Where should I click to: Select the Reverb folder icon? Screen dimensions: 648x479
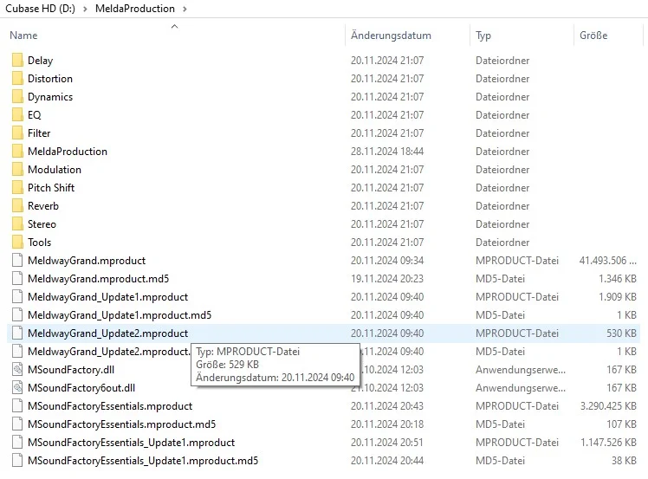pos(17,206)
